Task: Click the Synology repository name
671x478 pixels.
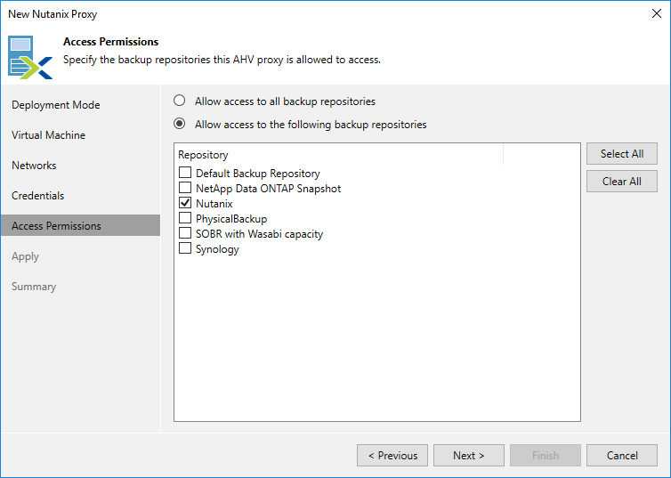Action: pyautogui.click(x=217, y=249)
